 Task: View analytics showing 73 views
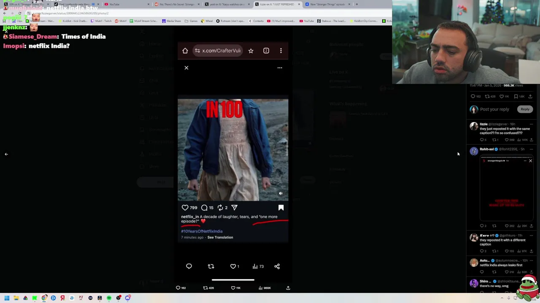[x=258, y=266]
